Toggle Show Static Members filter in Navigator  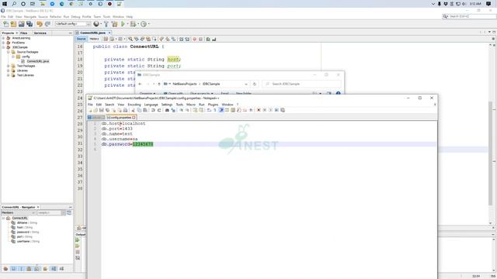pyautogui.click(x=22, y=269)
